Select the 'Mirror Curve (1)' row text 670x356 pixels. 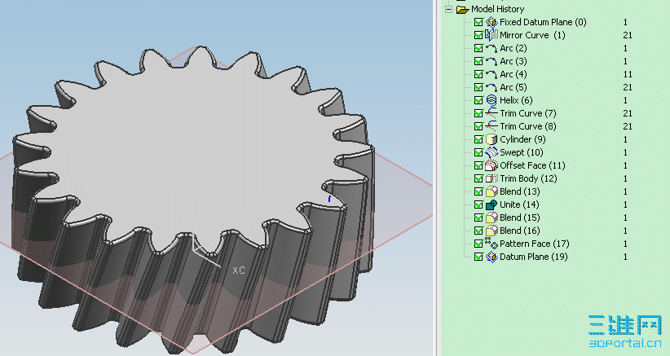coord(532,35)
